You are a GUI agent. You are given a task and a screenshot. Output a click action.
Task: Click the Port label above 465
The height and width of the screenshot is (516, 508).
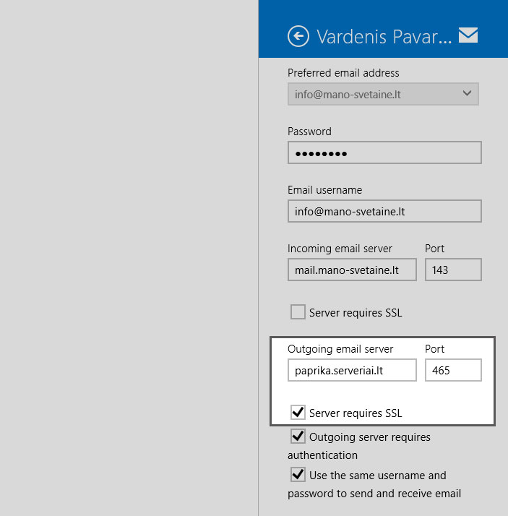point(434,349)
